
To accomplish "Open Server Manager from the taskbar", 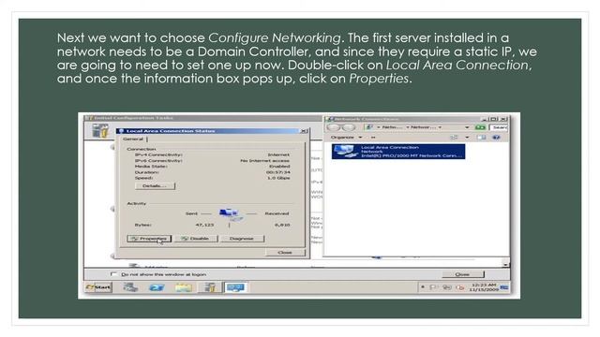I will 130,287.
